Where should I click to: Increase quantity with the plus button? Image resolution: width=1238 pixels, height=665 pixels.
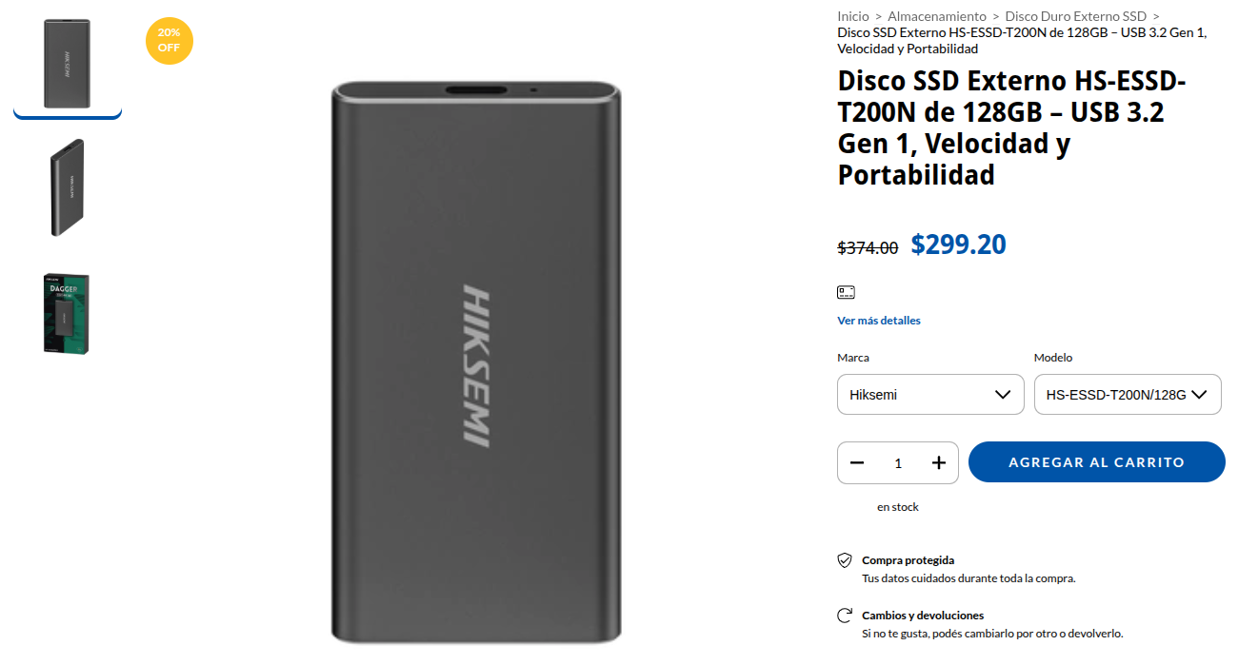point(939,463)
